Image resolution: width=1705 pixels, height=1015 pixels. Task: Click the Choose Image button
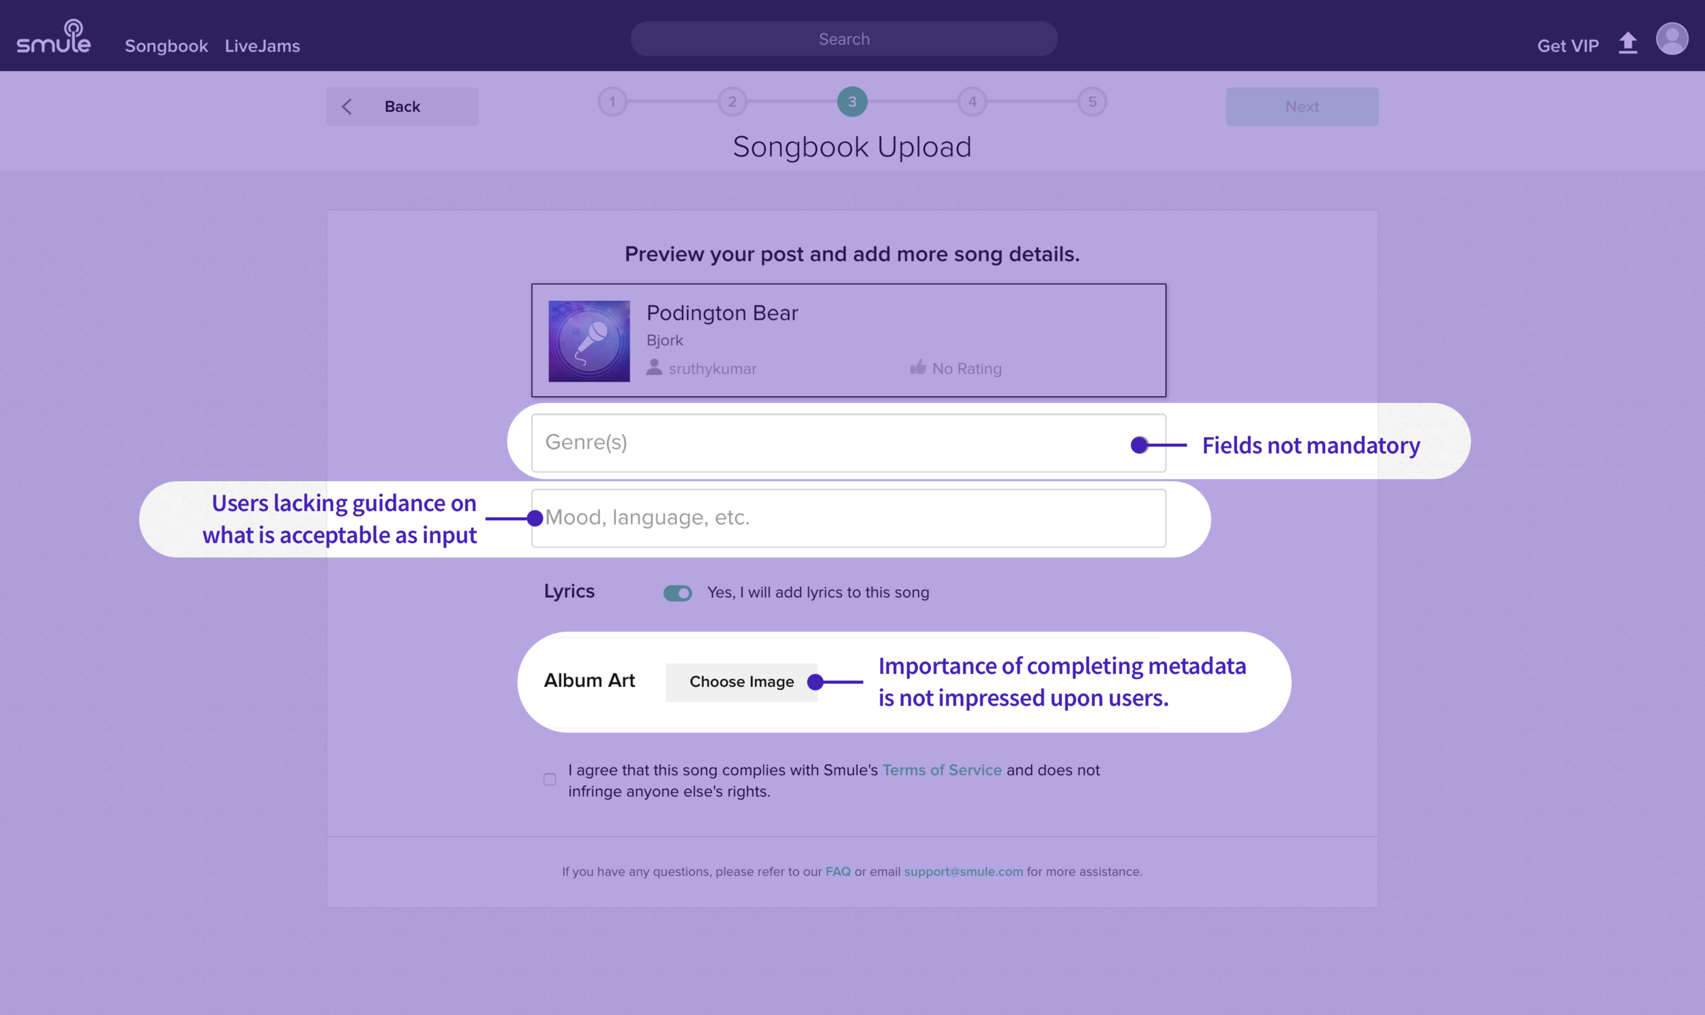[x=741, y=682]
